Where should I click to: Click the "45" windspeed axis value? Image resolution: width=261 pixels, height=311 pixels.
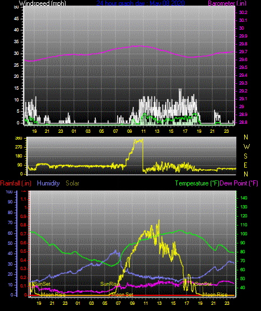tap(16, 18)
